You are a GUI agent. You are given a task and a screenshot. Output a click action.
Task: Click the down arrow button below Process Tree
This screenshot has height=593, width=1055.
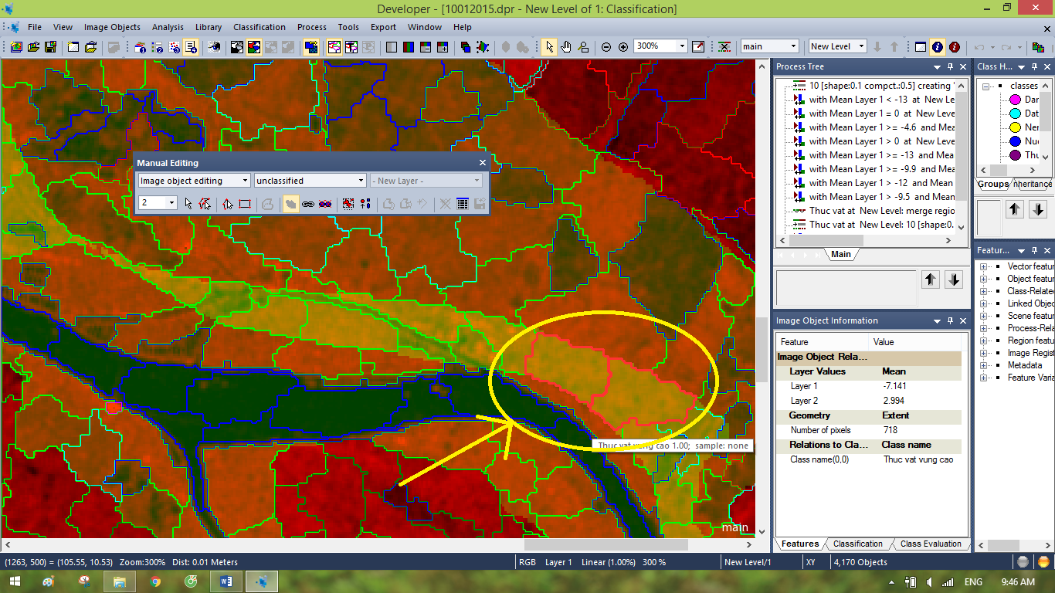(954, 280)
